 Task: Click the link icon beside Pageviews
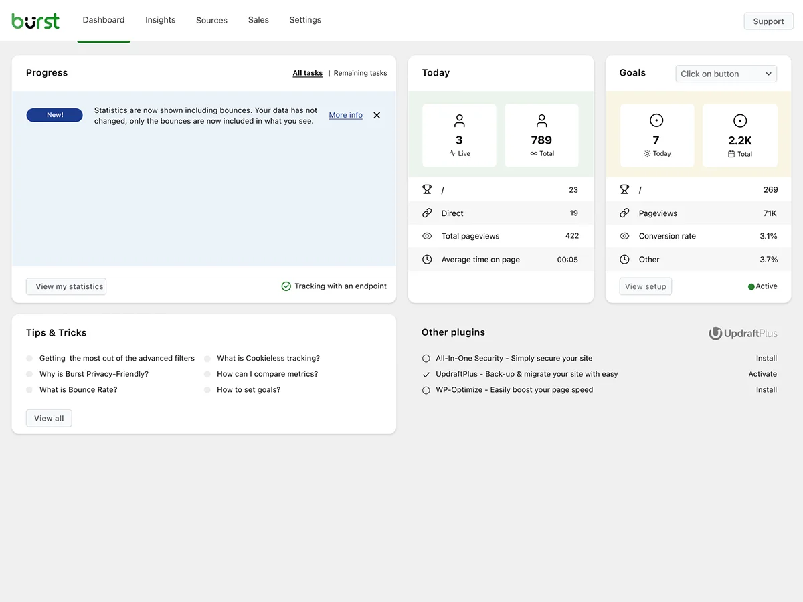624,213
